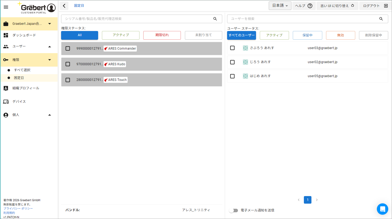Expand the Graebert Japan organization dropdown arrow
Image resolution: width=392 pixels, height=219 pixels.
point(49,24)
